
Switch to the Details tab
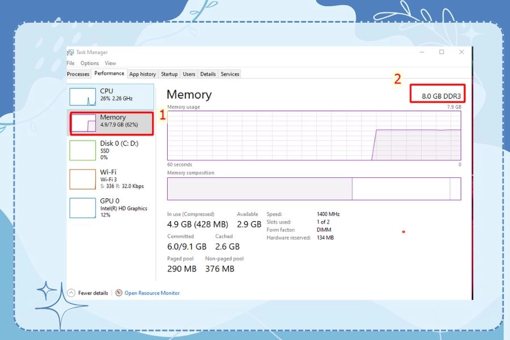208,74
